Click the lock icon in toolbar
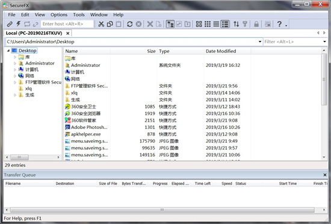This screenshot has width=331, height=224. 256,24
